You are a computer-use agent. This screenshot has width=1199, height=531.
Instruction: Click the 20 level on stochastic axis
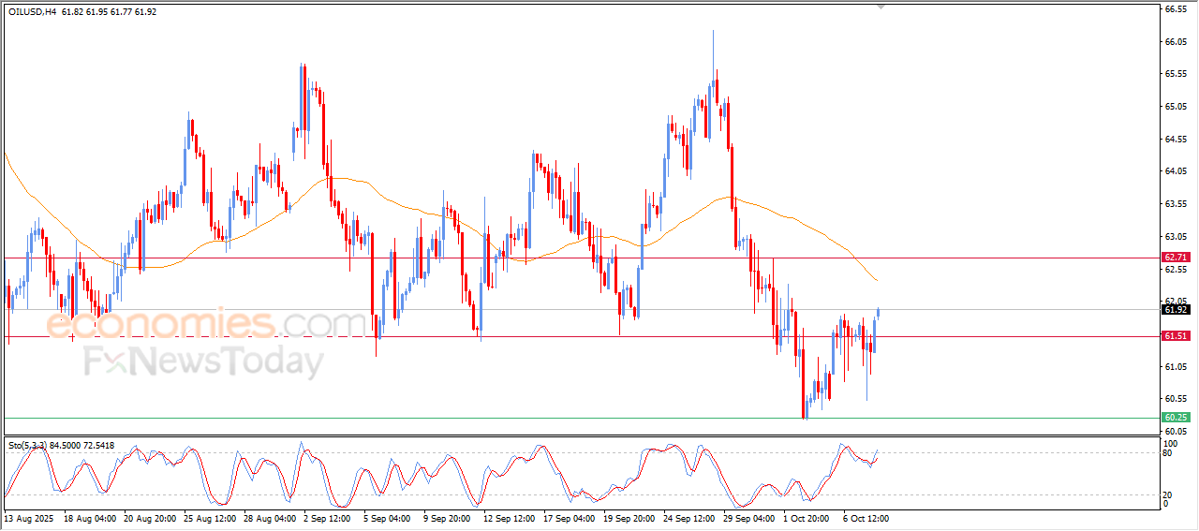coord(1167,494)
